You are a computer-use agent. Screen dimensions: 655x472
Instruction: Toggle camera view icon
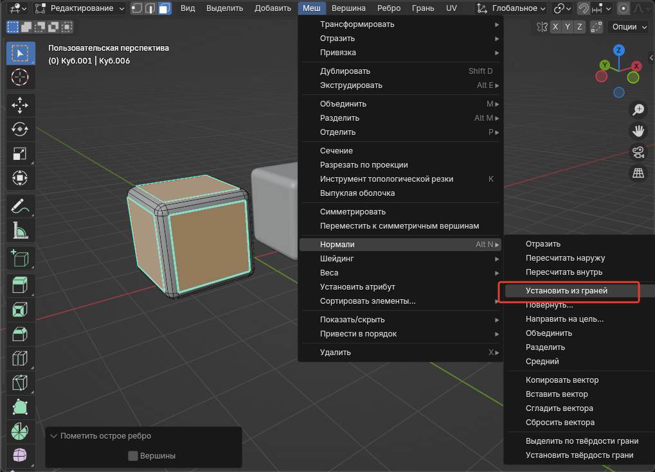click(638, 152)
